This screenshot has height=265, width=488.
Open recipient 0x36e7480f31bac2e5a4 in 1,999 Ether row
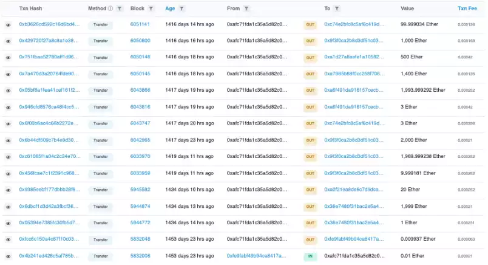click(x=354, y=206)
